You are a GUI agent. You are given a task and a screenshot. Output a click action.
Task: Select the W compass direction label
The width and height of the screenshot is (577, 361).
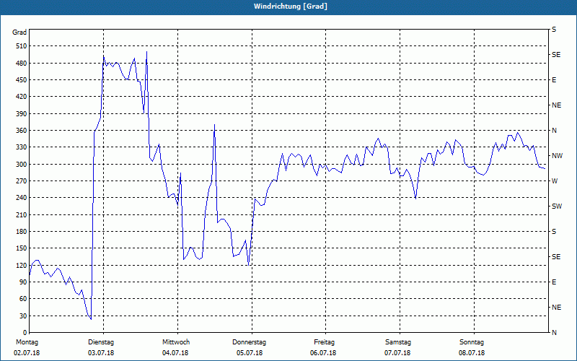pos(555,181)
